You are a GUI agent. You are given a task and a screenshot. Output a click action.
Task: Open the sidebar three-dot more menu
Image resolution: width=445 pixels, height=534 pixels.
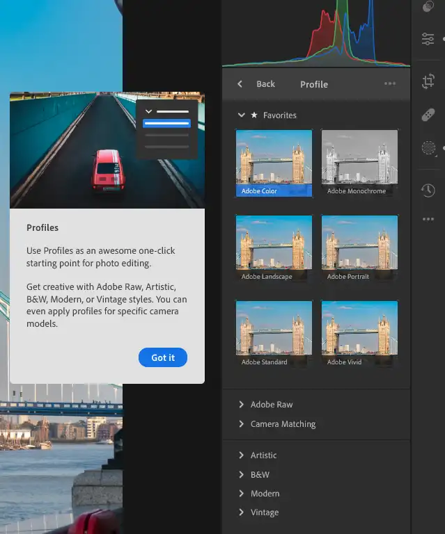(428, 219)
